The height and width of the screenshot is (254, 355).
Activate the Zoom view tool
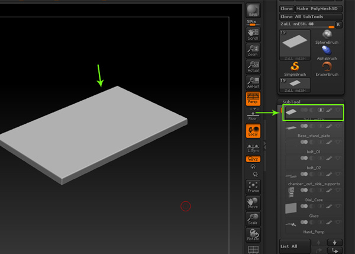click(253, 49)
